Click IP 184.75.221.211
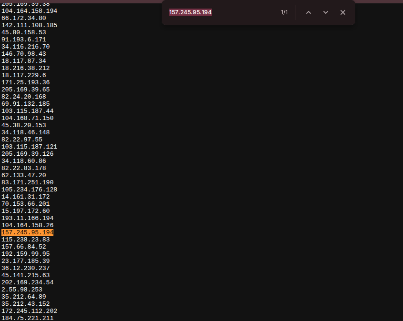 (x=28, y=318)
